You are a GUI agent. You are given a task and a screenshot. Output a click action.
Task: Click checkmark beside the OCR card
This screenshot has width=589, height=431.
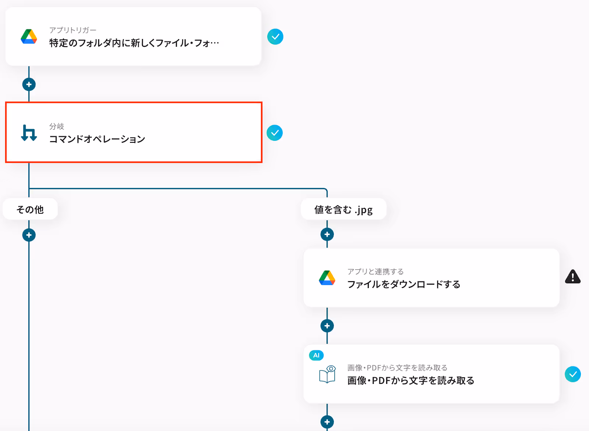(573, 374)
